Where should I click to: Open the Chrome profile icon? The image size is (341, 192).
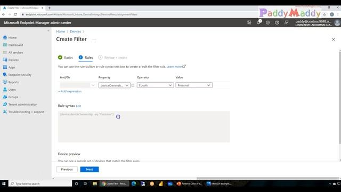click(x=332, y=14)
